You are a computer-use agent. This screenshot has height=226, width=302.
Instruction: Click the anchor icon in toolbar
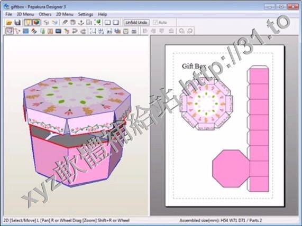pyautogui.click(x=81, y=23)
